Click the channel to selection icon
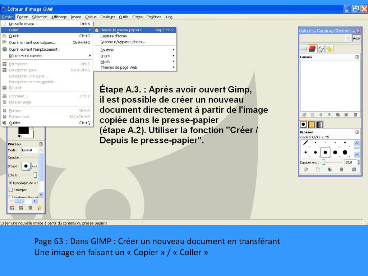This screenshot has width=368, height=276. tap(346, 115)
